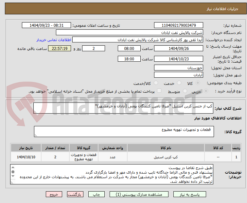Click the request creator field آیدا تقی پور
Image resolution: width=247 pixels, height=203 pixels.
click(138, 40)
